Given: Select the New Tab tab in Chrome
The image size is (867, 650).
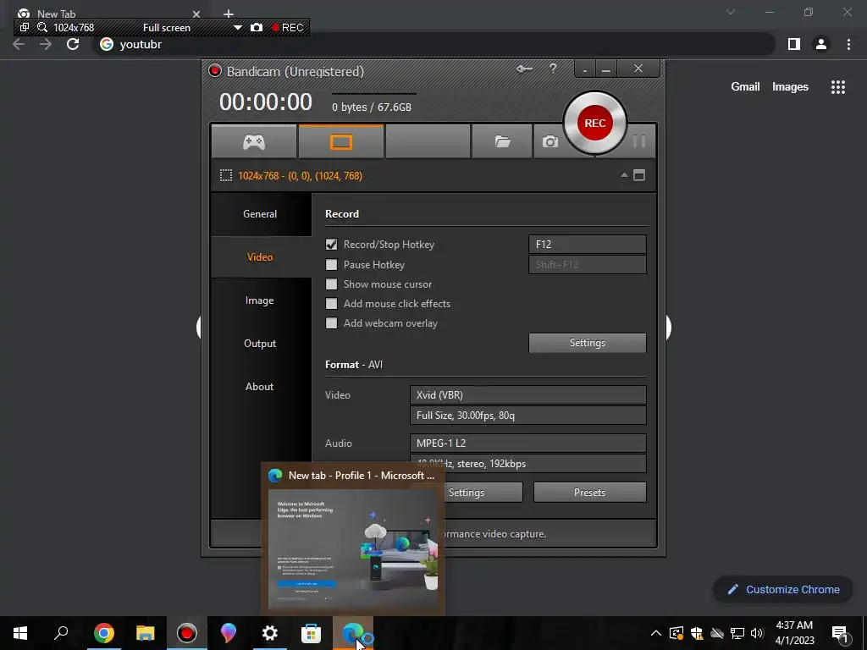Looking at the screenshot, I should pyautogui.click(x=108, y=14).
